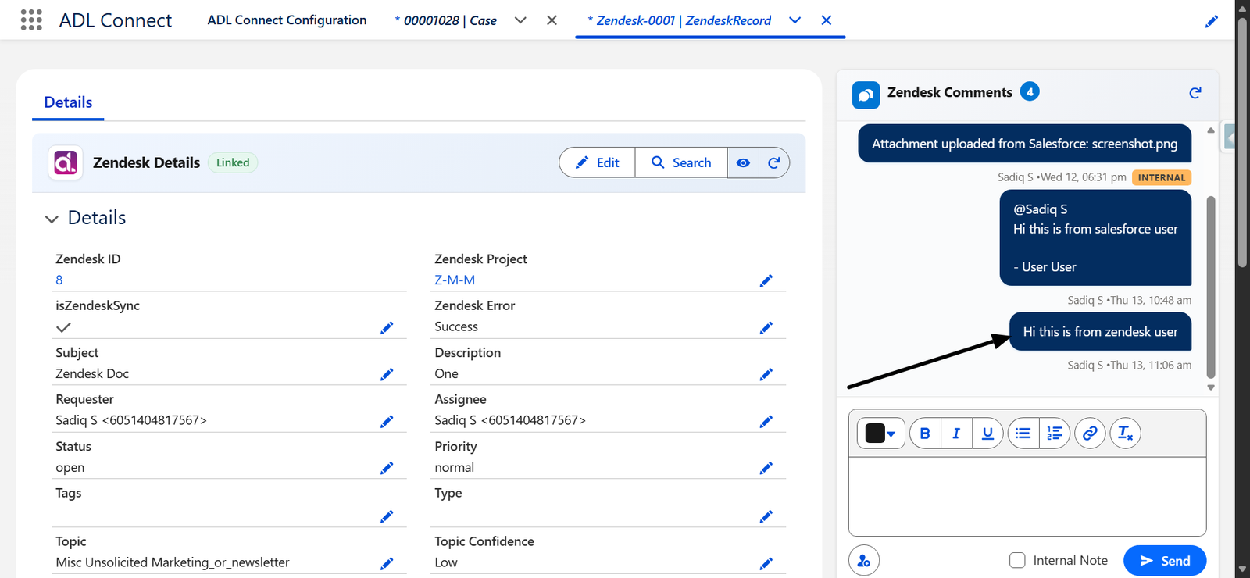Viewport: 1250px width, 578px height.
Task: Click the Linked status badge
Action: [233, 162]
